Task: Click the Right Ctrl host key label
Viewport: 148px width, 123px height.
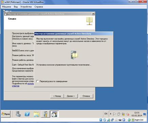Action: 139,120
